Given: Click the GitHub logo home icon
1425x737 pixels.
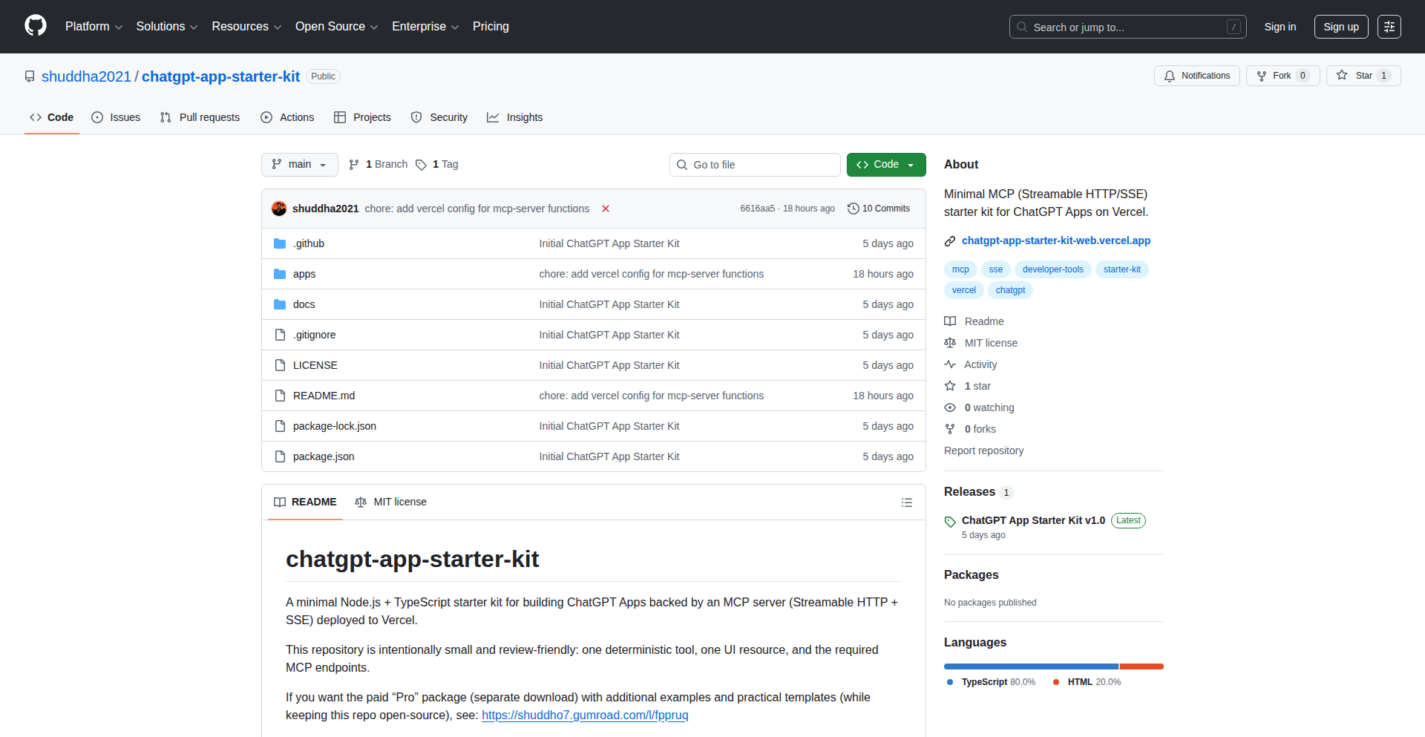Looking at the screenshot, I should click(x=35, y=25).
